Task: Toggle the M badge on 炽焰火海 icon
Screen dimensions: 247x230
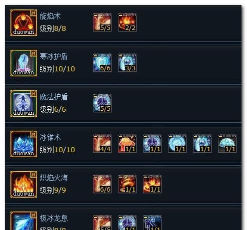Action: tap(33, 175)
